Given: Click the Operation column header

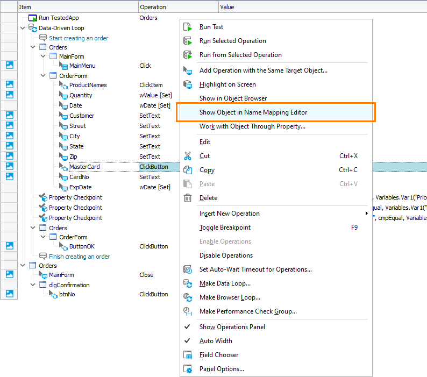Looking at the screenshot, I should 153,7.
